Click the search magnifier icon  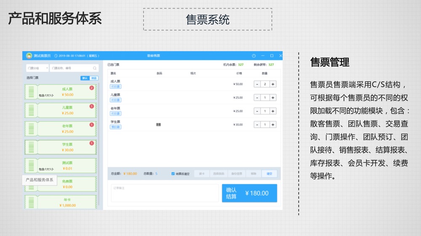click(94, 68)
